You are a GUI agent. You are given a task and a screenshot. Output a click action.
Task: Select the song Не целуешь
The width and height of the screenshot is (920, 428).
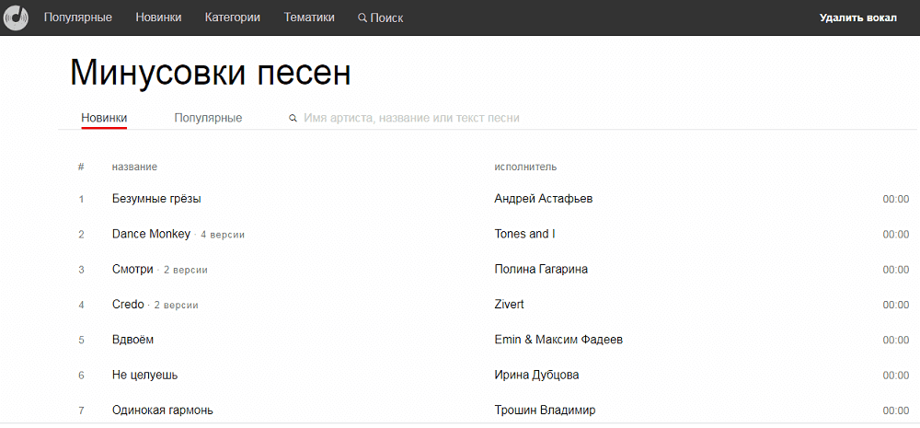coord(144,375)
